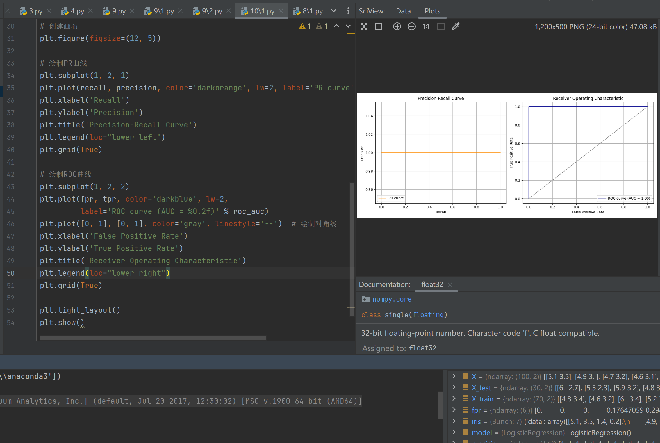Image resolution: width=660 pixels, height=443 pixels.
Task: Open the floating class link
Action: pyautogui.click(x=428, y=315)
